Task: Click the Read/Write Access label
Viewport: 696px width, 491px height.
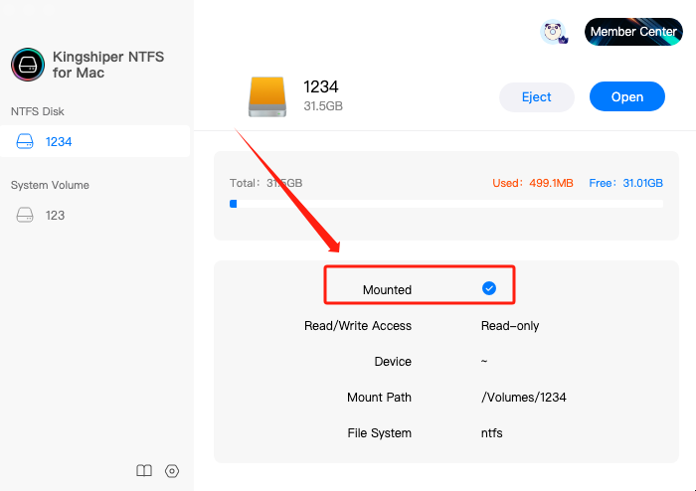Action: tap(358, 326)
